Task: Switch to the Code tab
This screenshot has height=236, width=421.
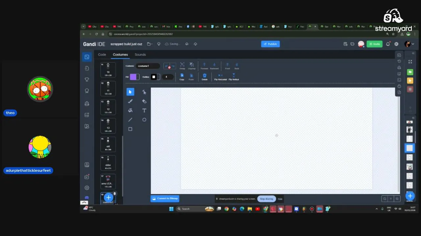Action: click(x=102, y=55)
